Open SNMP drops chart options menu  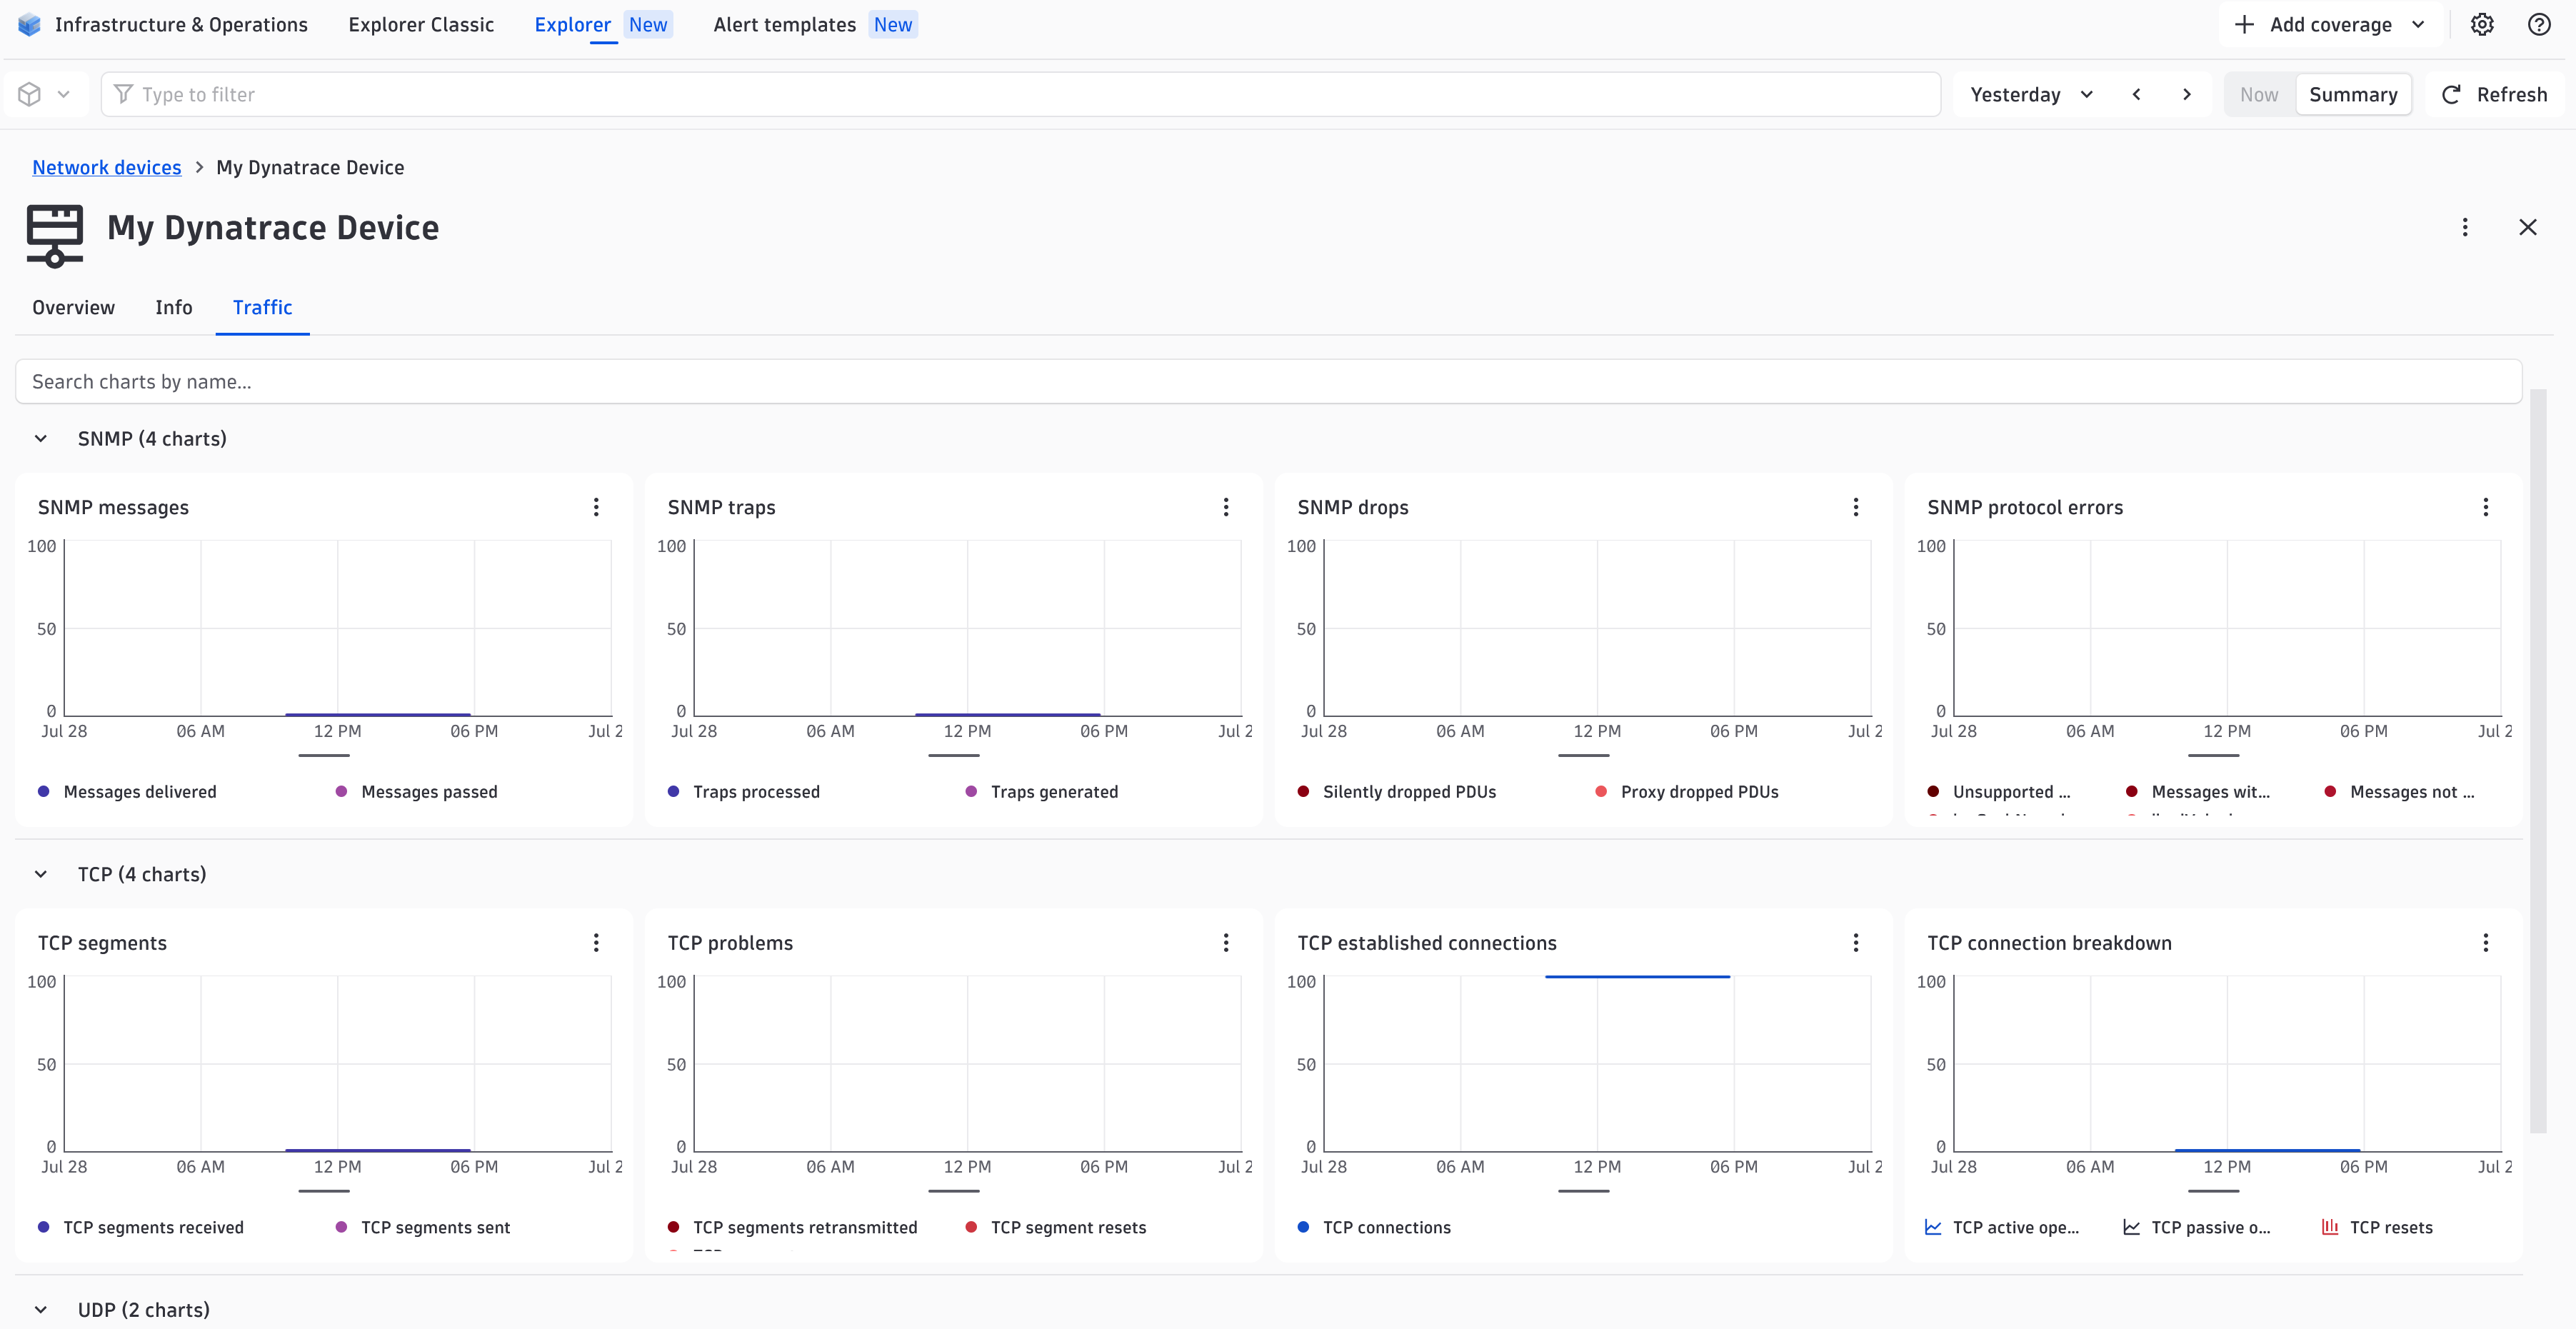point(1856,507)
